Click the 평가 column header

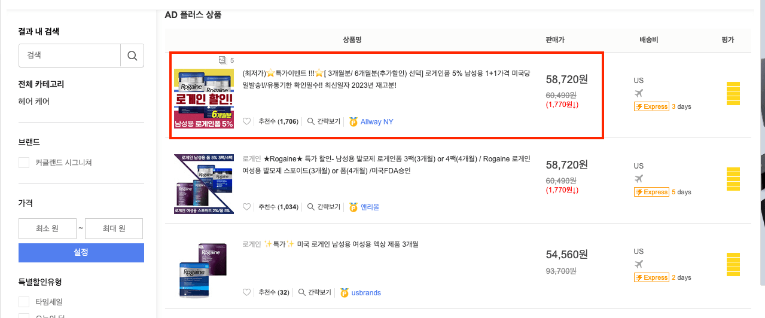pyautogui.click(x=728, y=40)
